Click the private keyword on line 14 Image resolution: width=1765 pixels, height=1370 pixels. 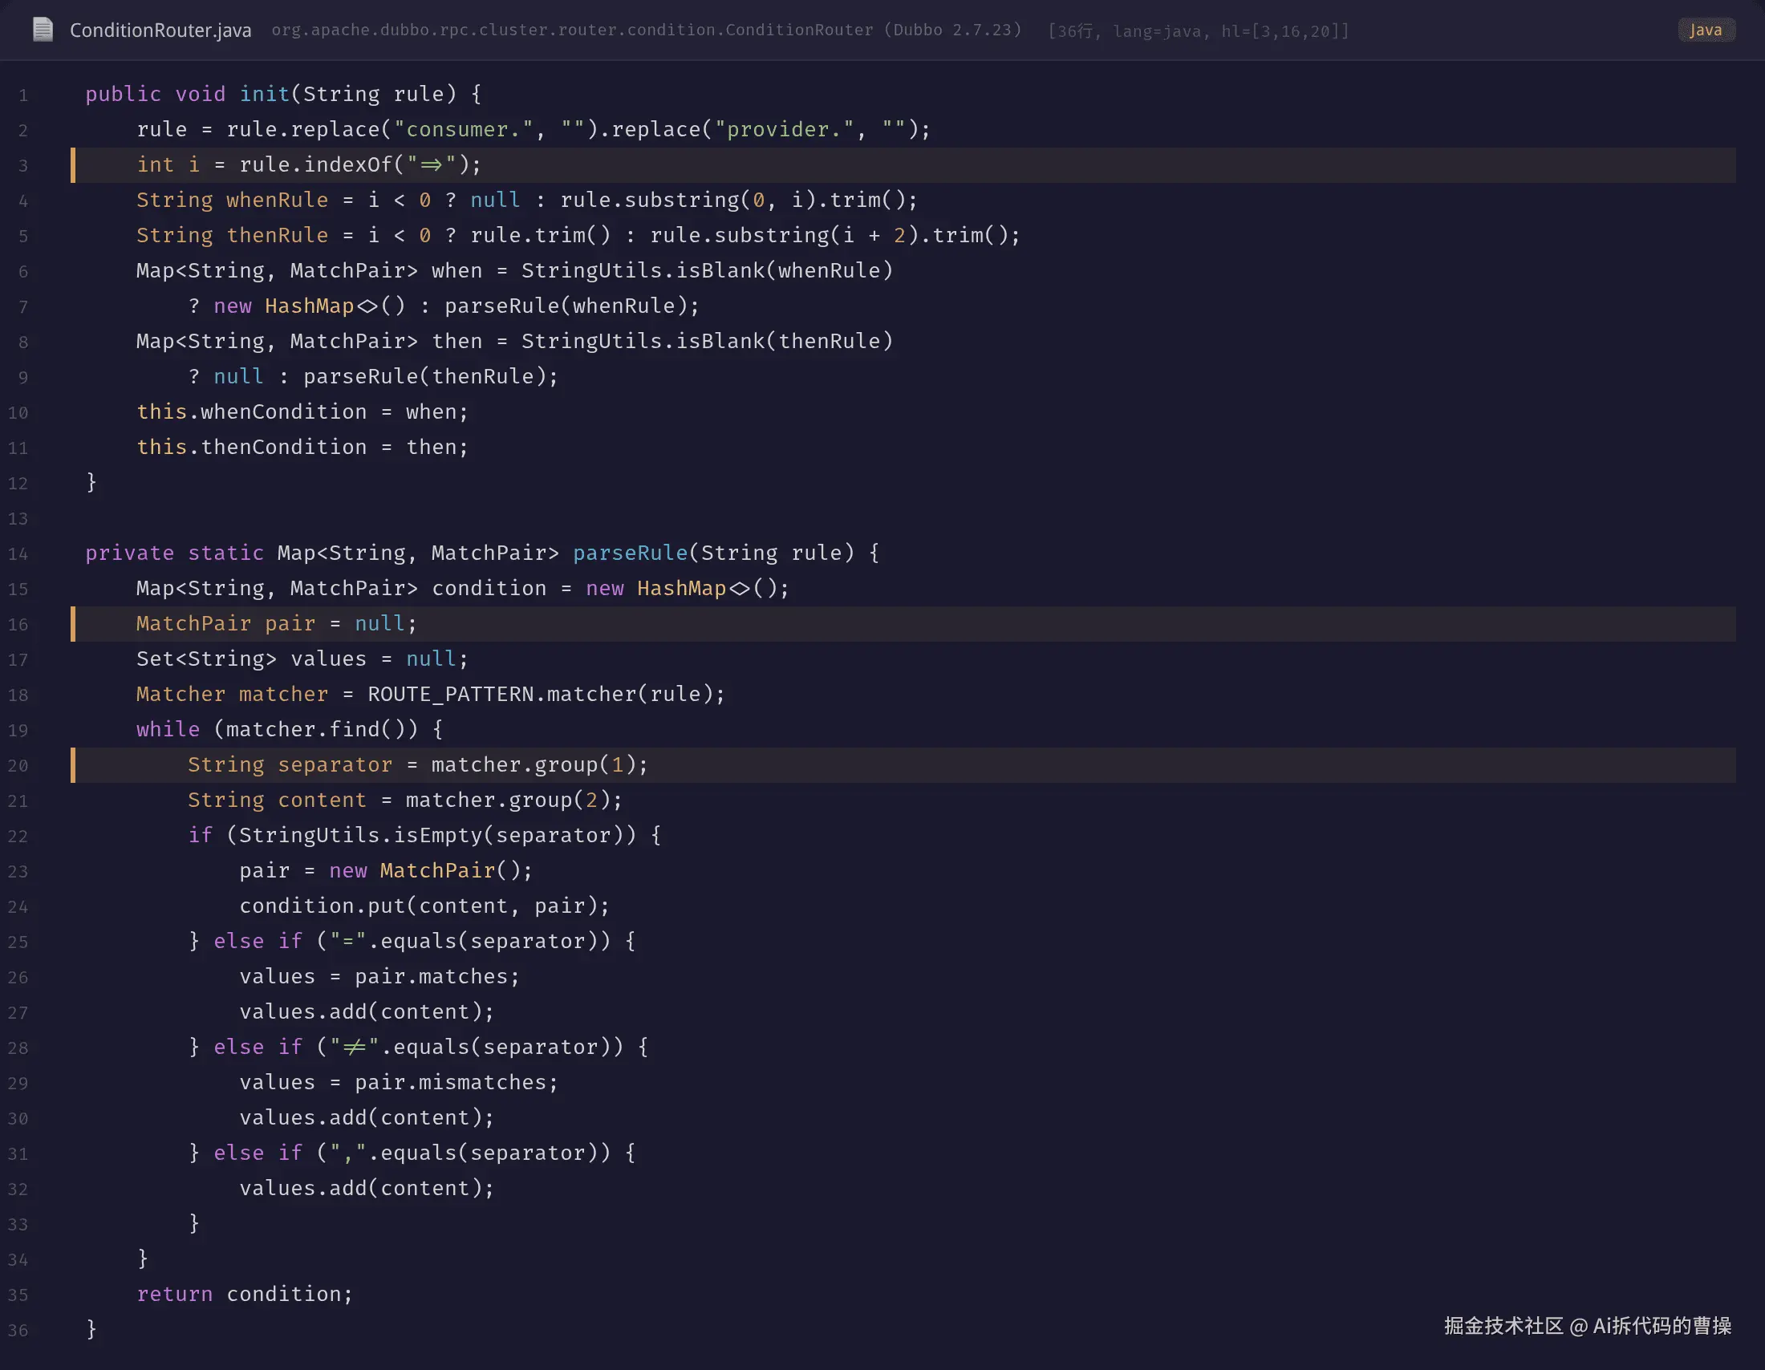coord(129,553)
